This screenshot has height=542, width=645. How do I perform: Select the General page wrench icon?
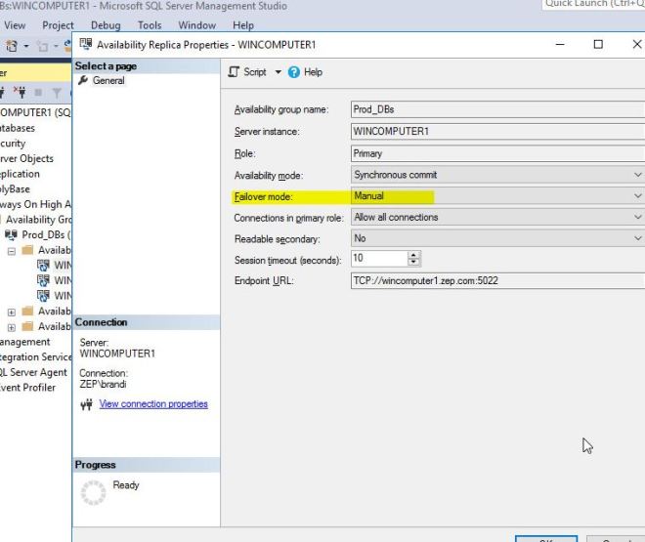pos(83,81)
